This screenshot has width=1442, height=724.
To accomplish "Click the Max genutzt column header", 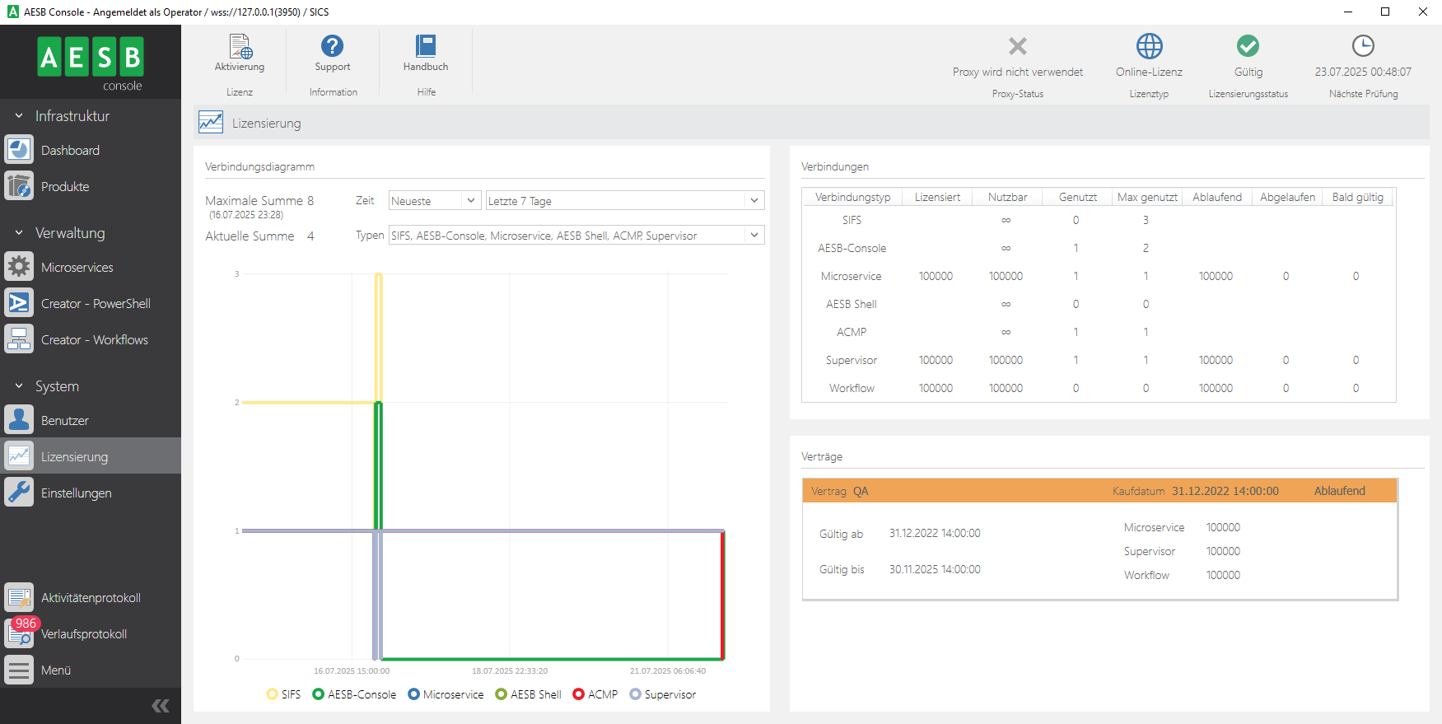I will [1147, 197].
